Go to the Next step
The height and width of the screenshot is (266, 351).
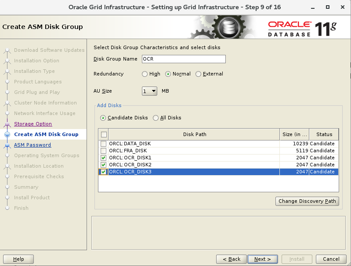pyautogui.click(x=263, y=259)
